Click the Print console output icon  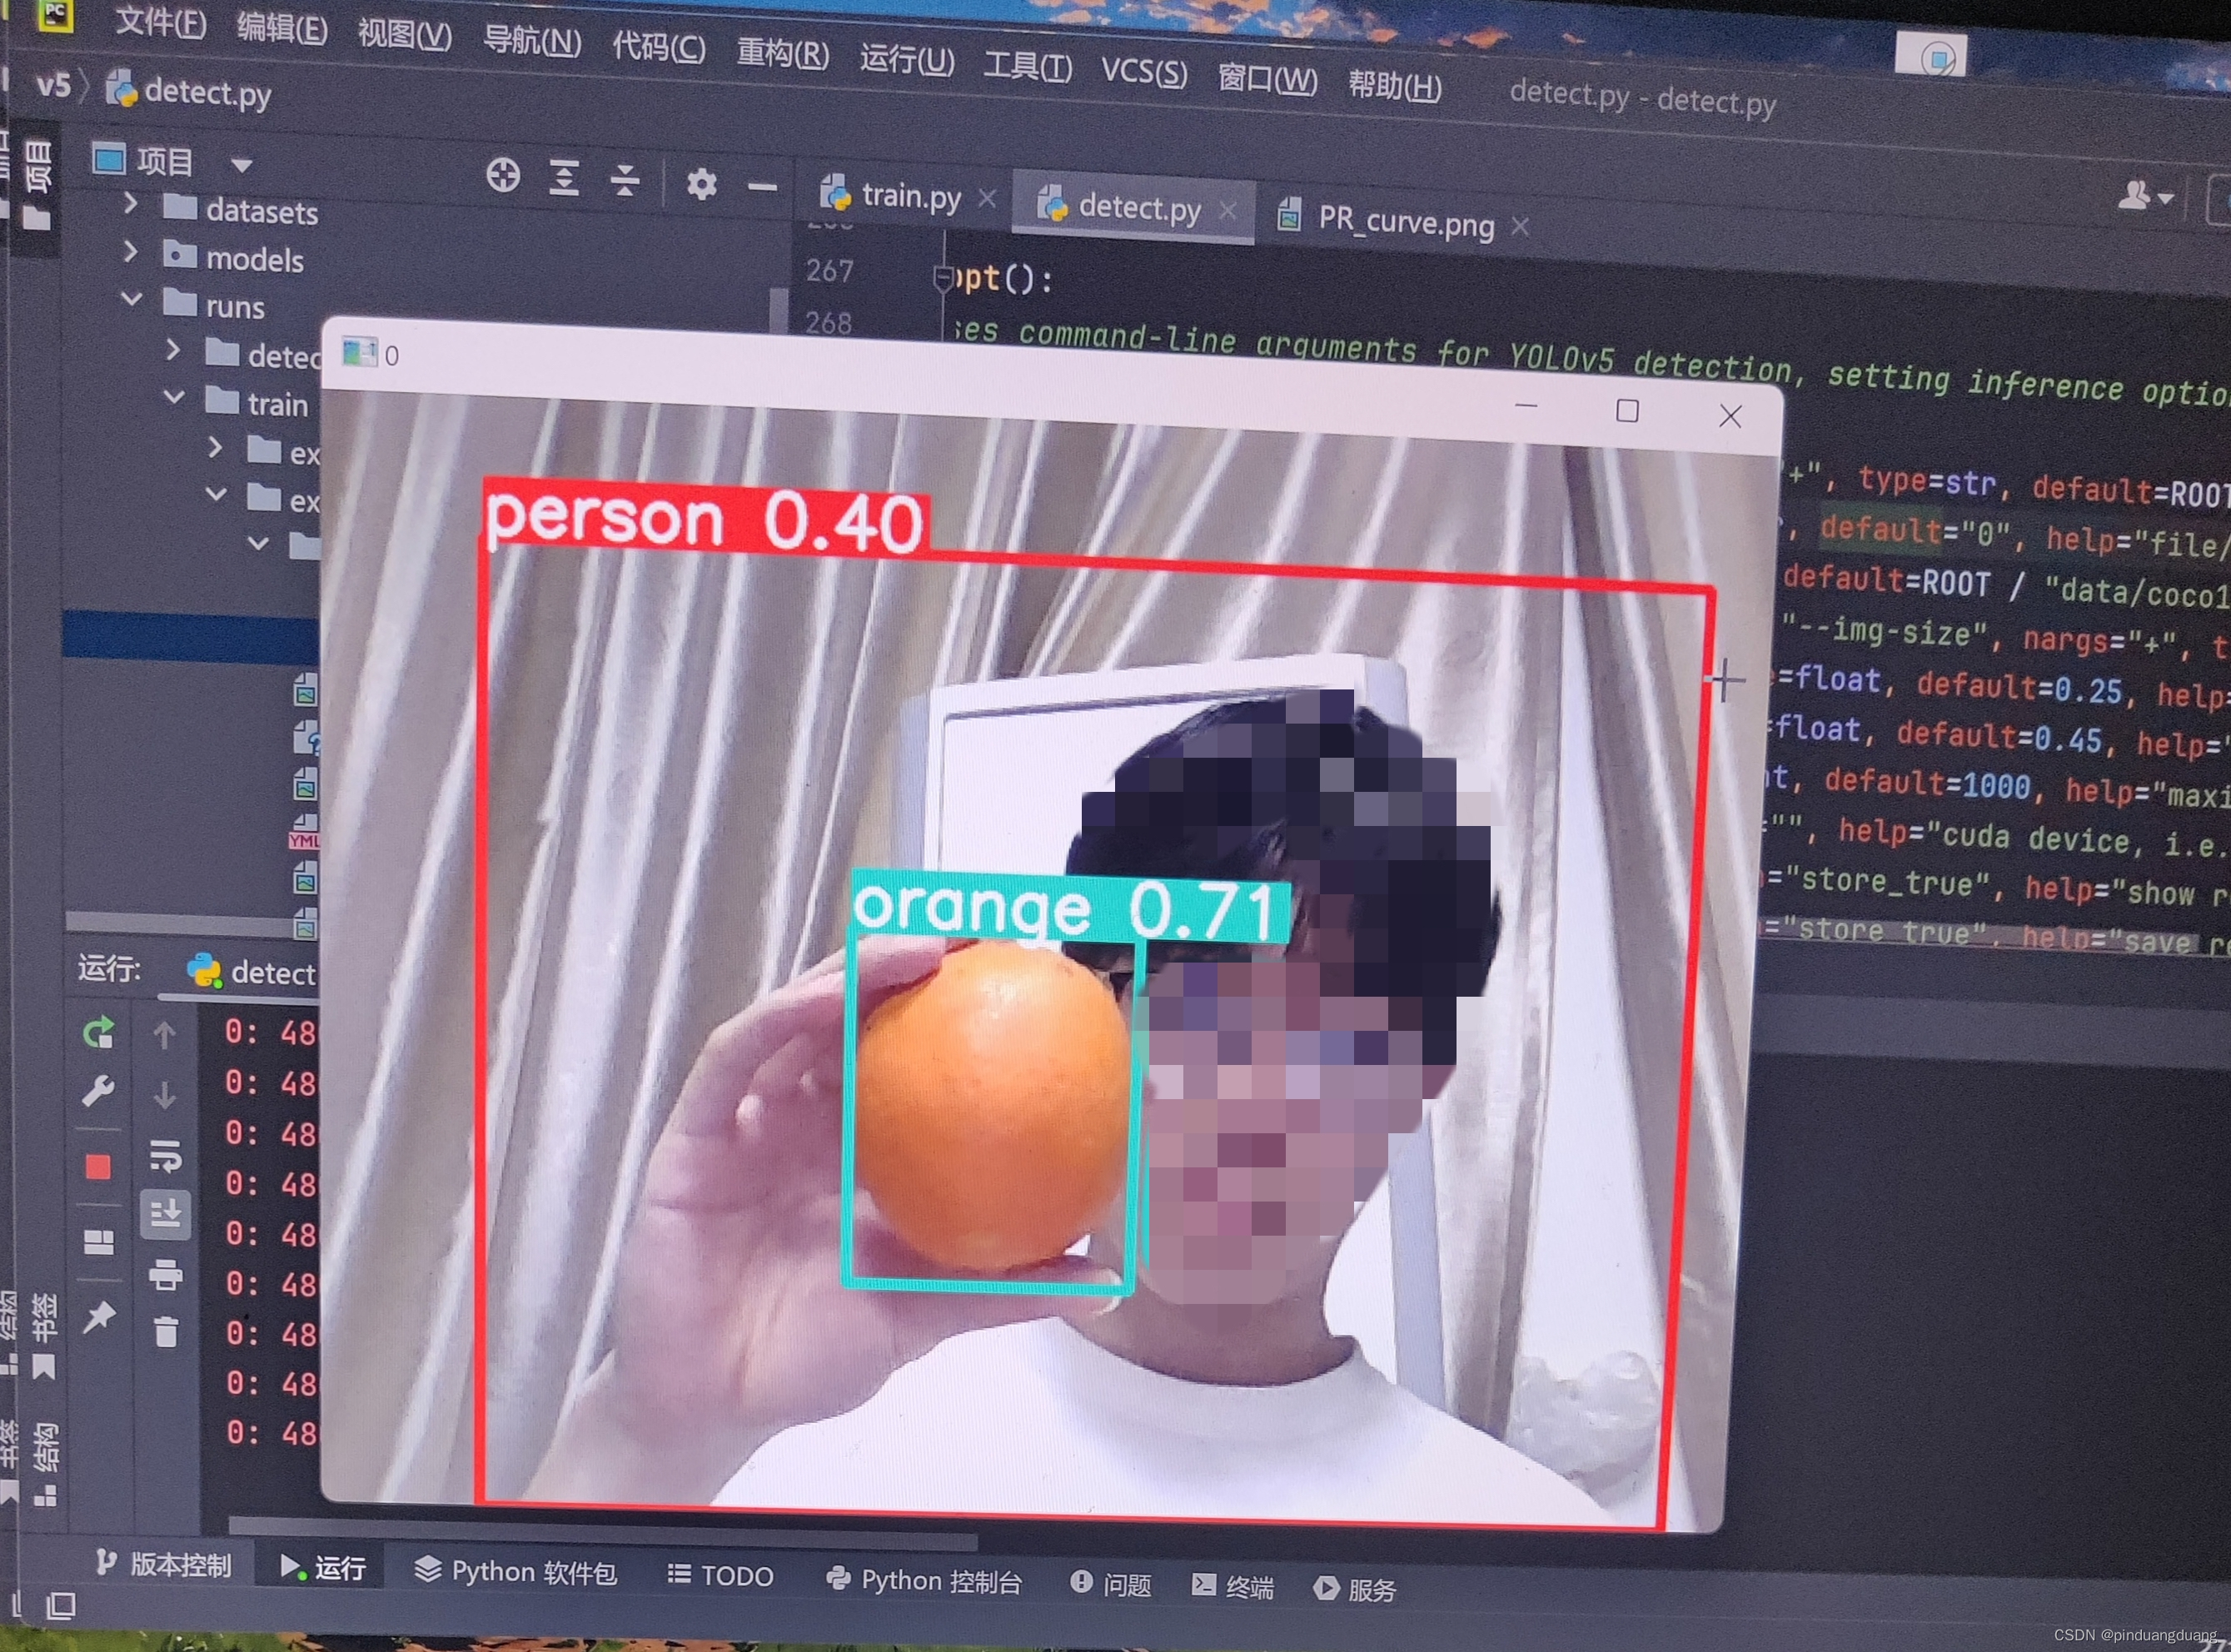point(166,1275)
